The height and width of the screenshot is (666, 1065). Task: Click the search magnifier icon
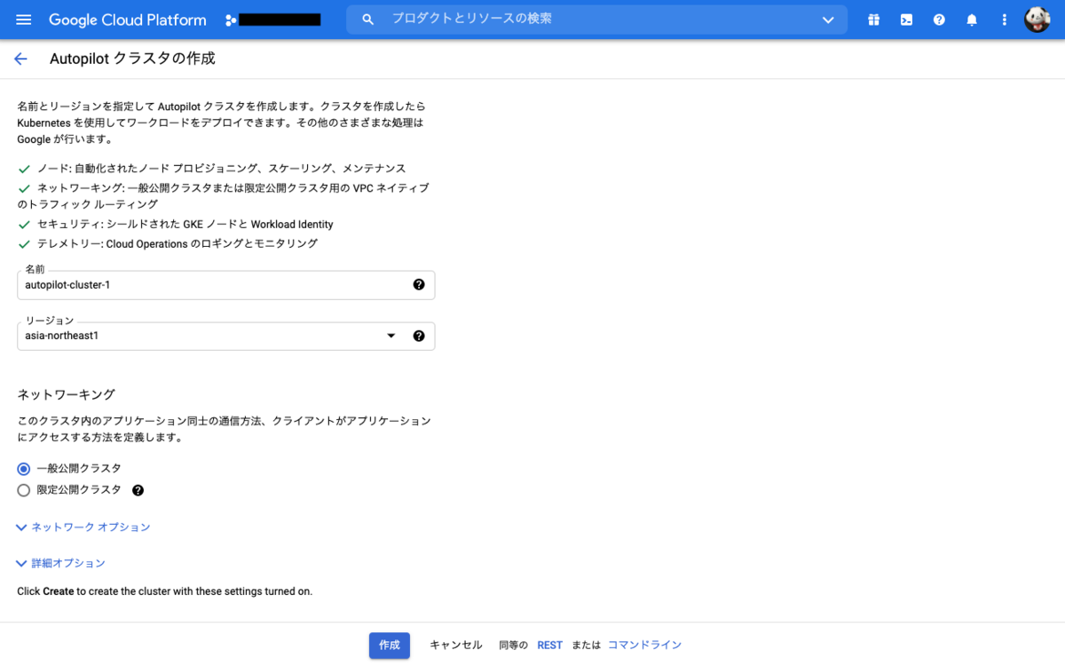(368, 20)
